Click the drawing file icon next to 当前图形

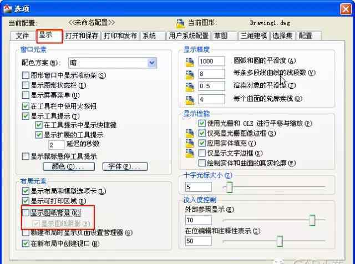click(x=180, y=23)
